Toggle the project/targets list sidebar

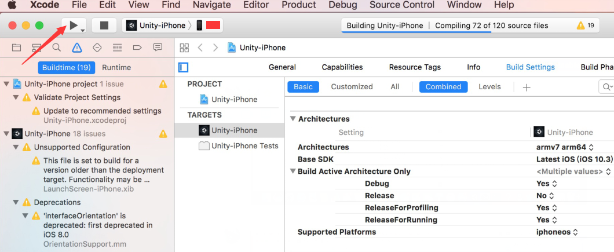pos(184,67)
